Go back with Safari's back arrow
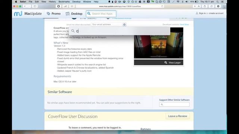This screenshot has width=239, height=134. tap(25, 6)
